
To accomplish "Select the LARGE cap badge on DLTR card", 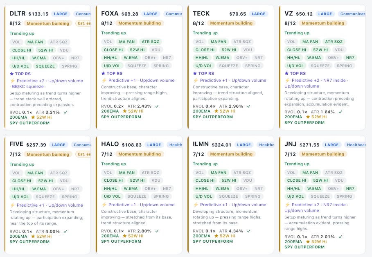I will coord(61,14).
